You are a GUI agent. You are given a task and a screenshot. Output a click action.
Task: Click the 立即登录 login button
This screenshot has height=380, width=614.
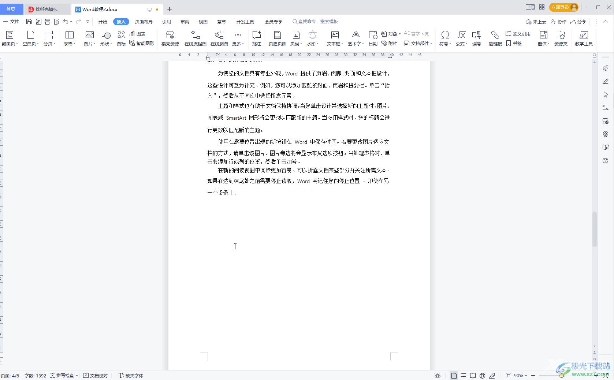point(563,7)
